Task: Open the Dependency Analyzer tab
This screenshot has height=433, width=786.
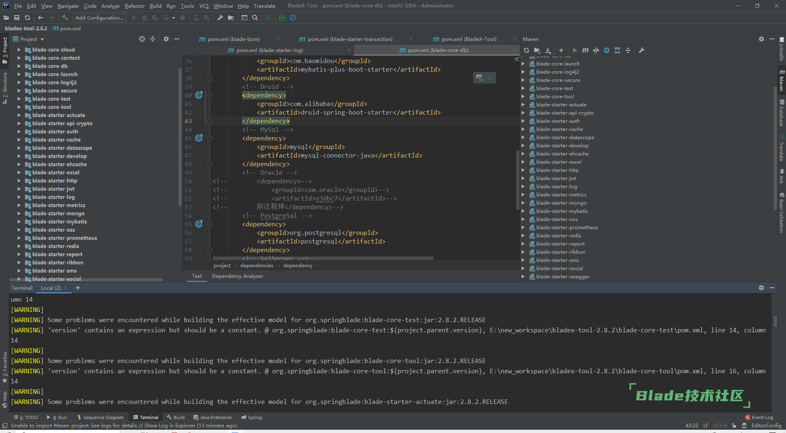Action: pyautogui.click(x=237, y=276)
